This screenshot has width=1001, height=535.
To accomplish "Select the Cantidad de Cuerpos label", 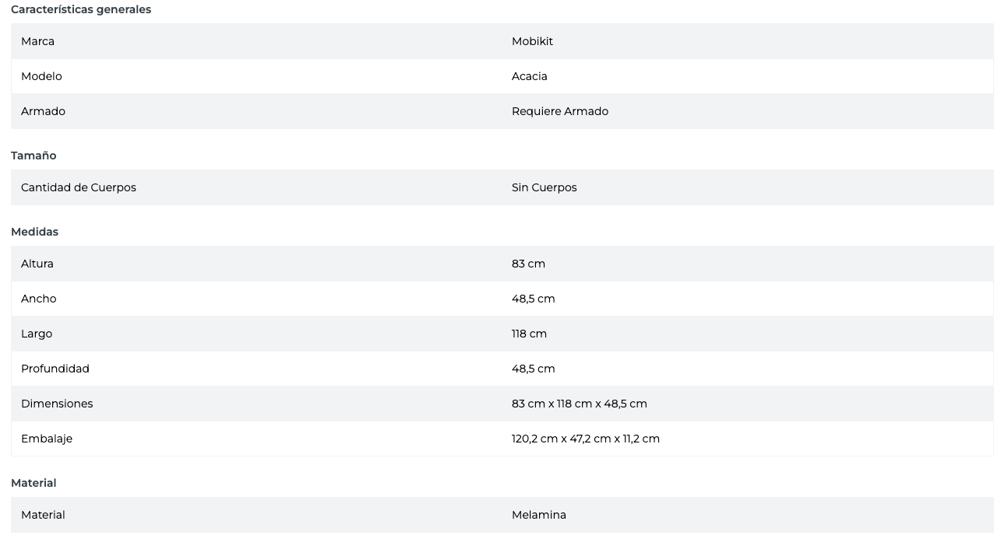I will pos(79,187).
